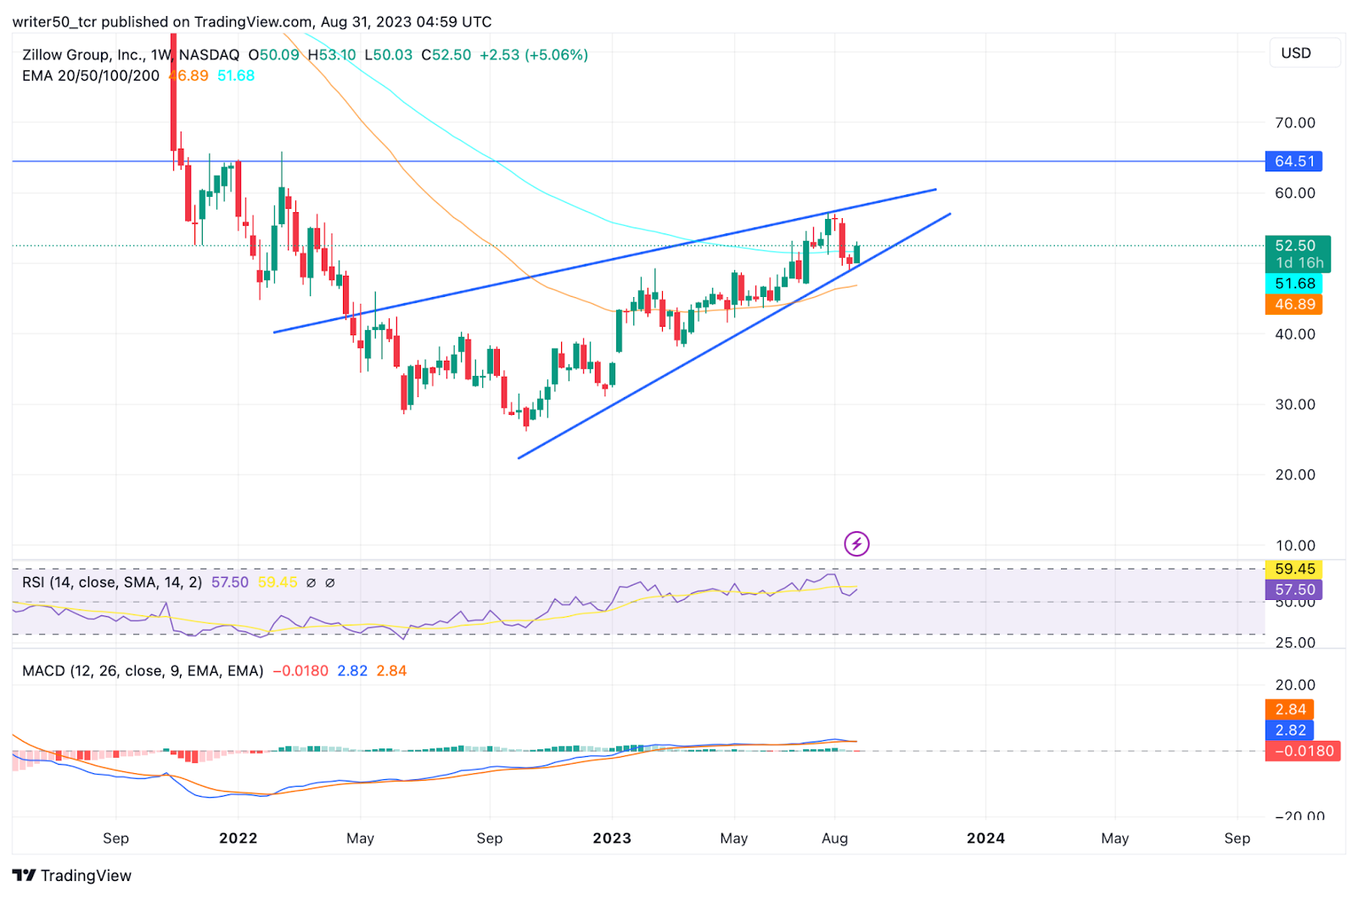The width and height of the screenshot is (1358, 897).
Task: Click the blue 2.82 MACD value label
Action: click(1289, 730)
